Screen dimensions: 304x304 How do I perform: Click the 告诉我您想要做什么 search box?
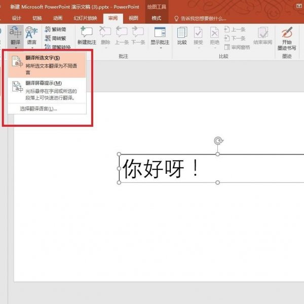tap(203, 18)
